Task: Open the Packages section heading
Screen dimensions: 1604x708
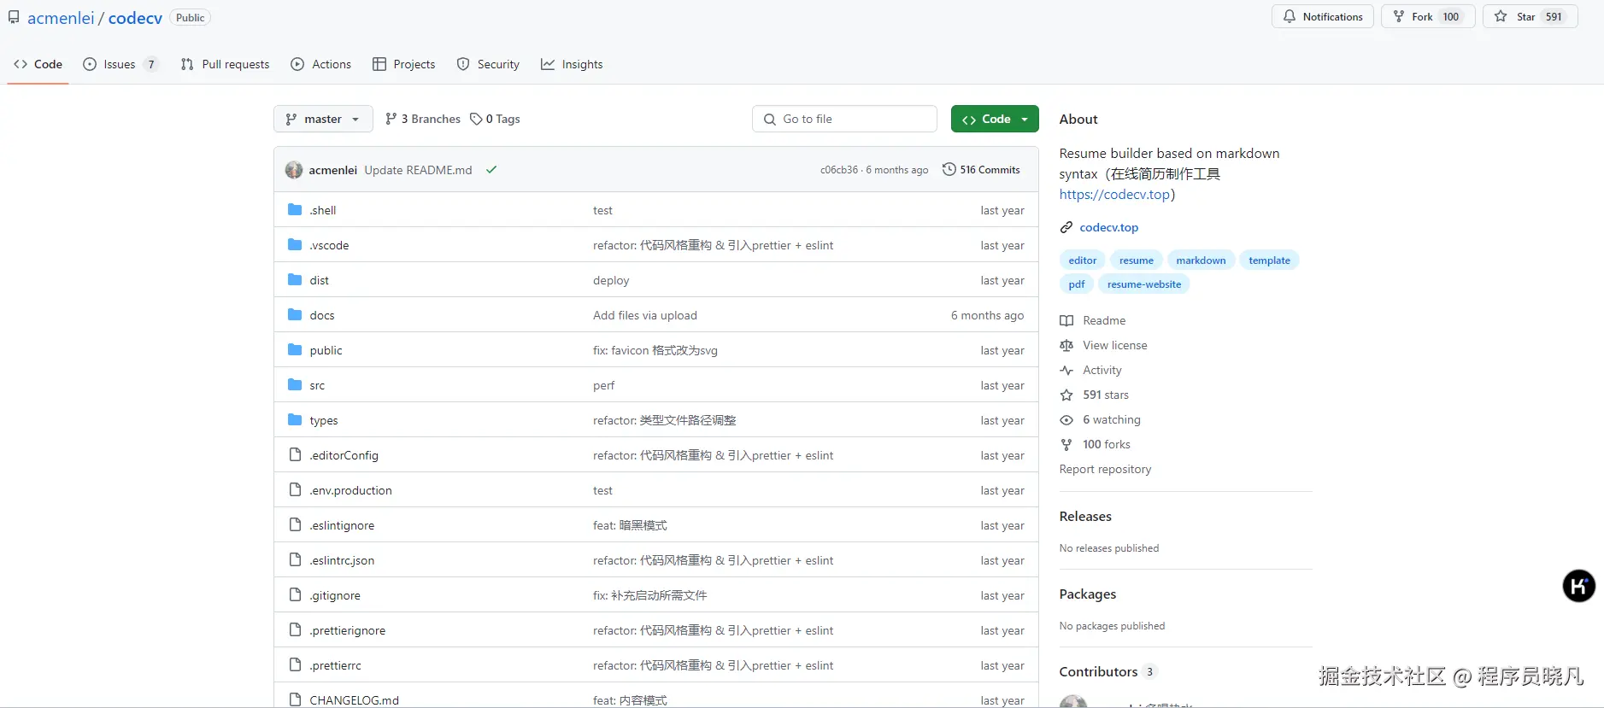Action: (x=1087, y=594)
